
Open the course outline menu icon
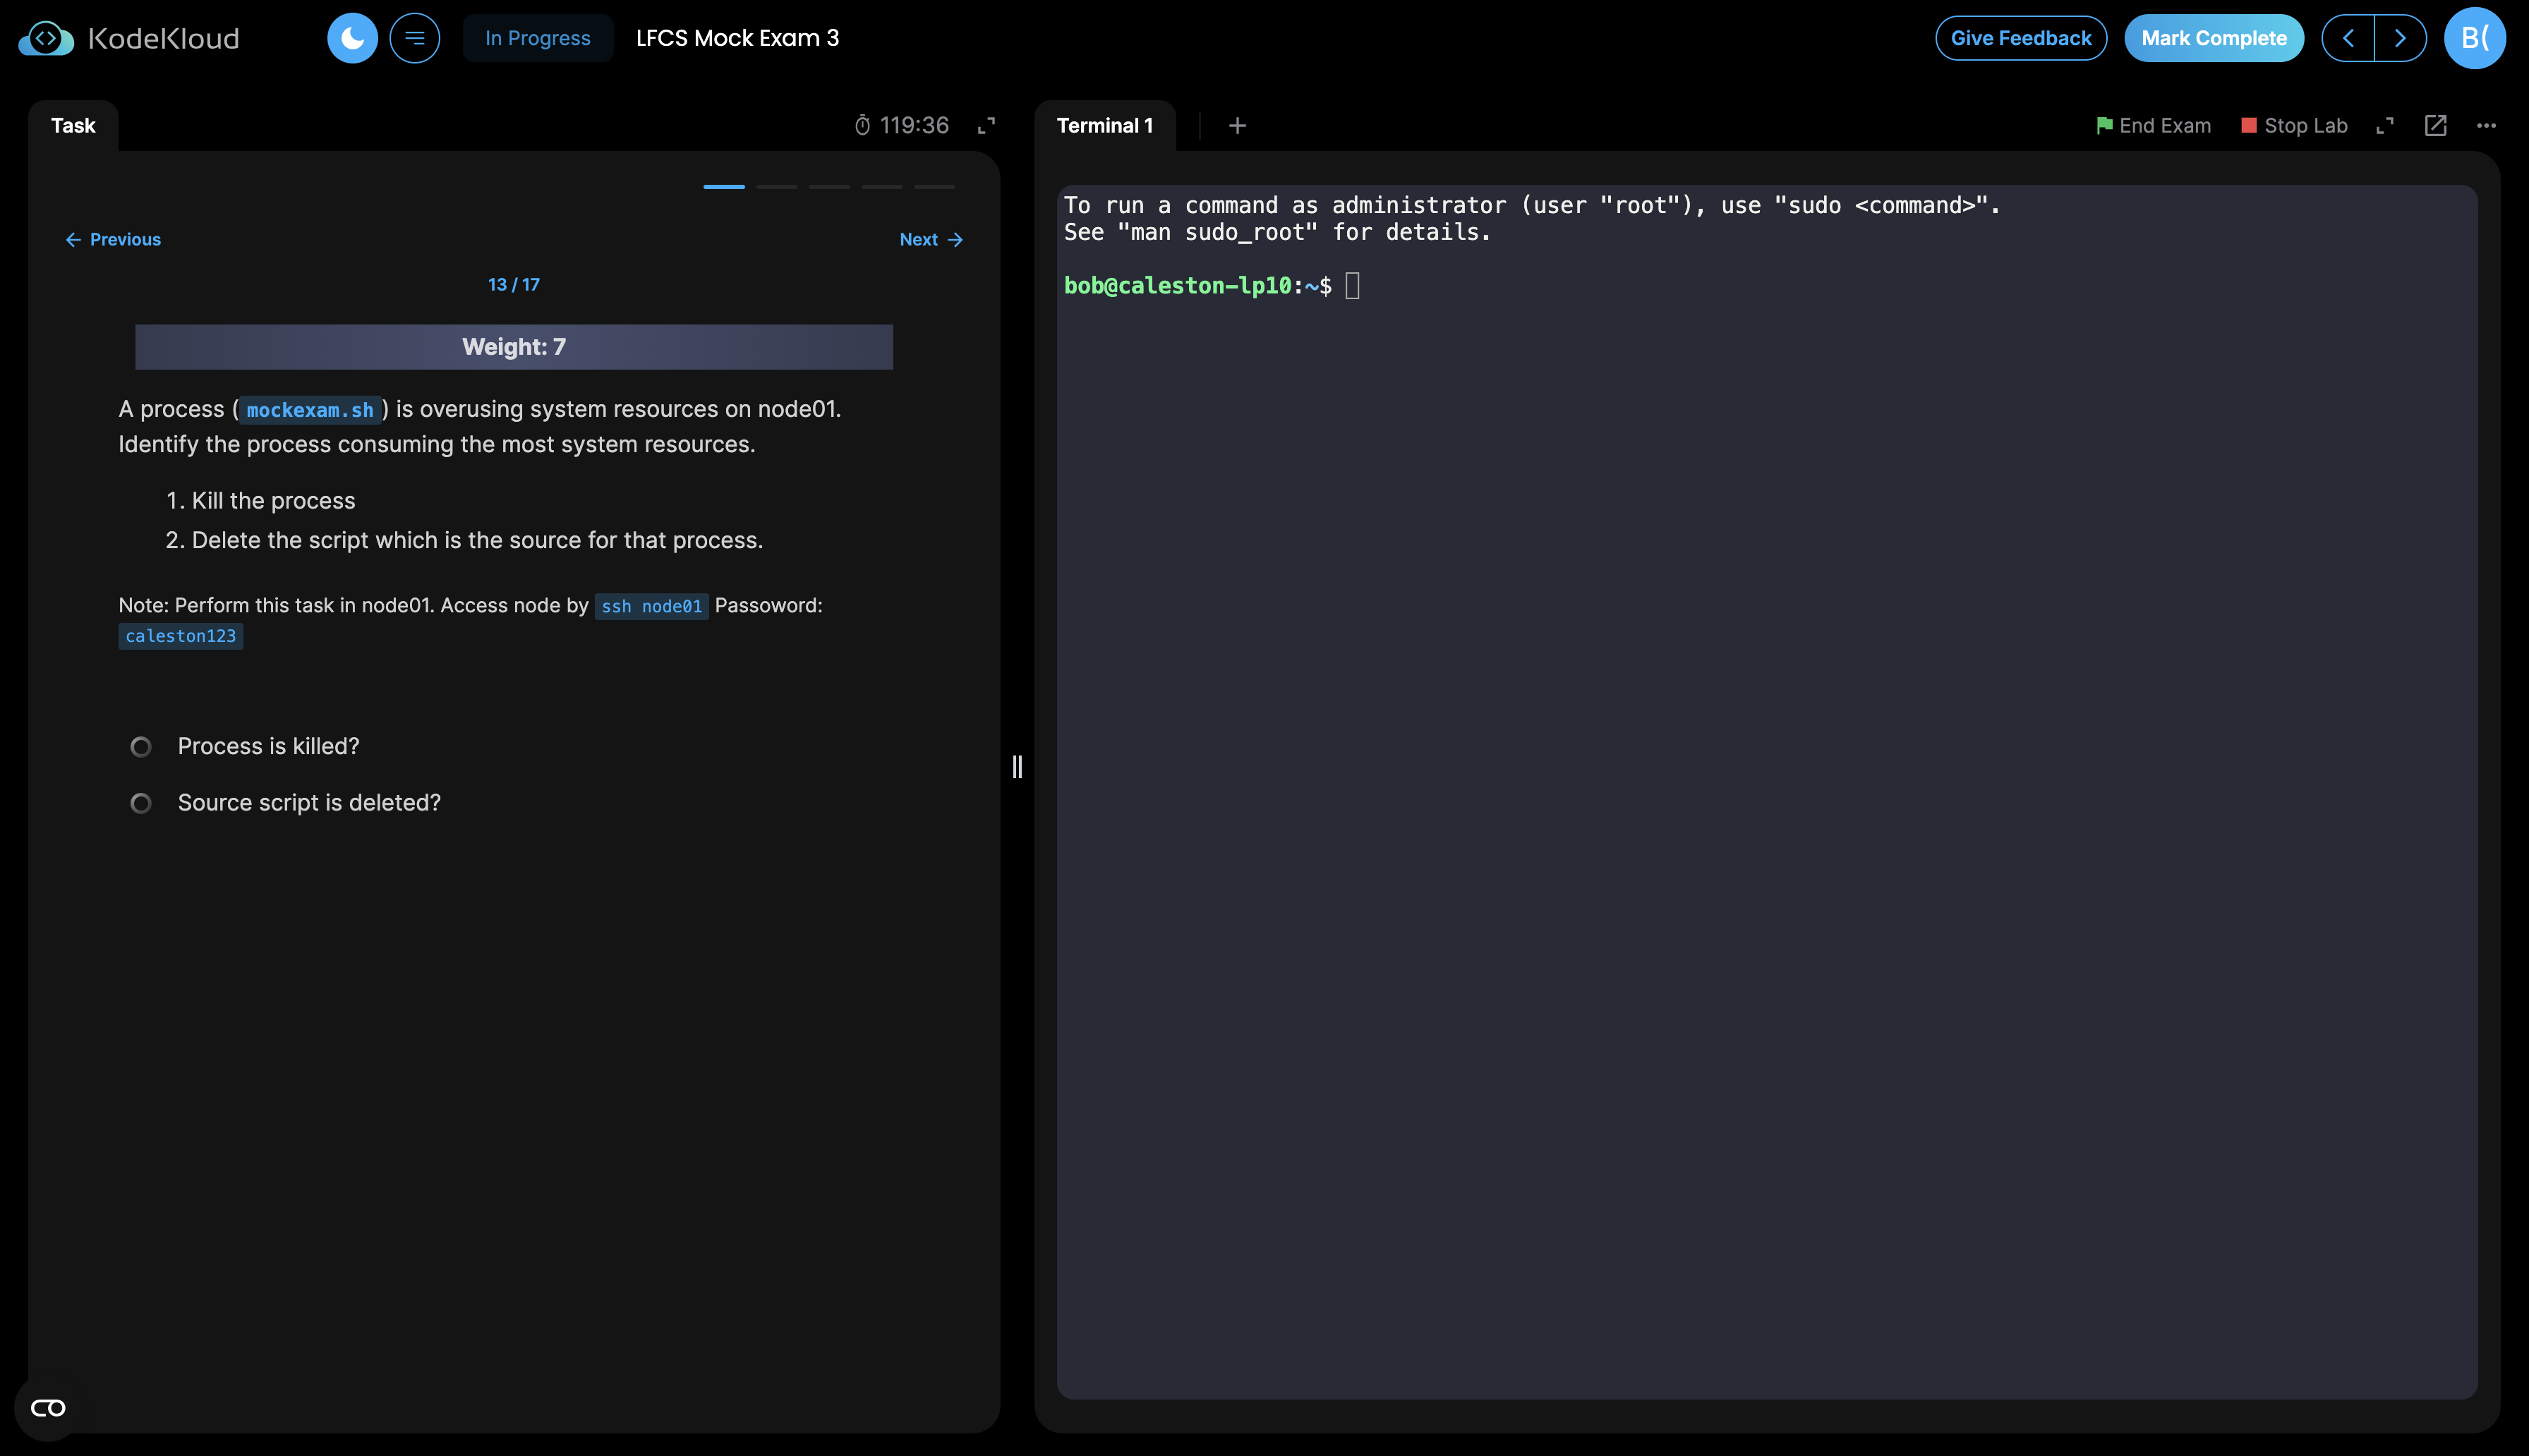[414, 38]
